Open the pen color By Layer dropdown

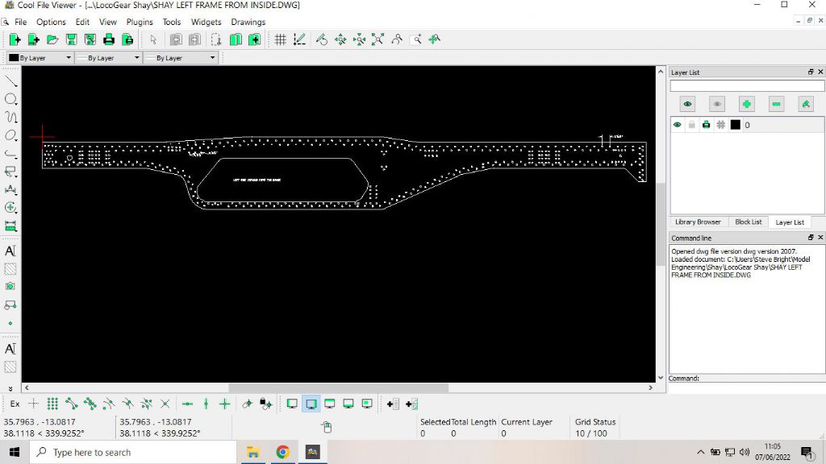(x=40, y=58)
